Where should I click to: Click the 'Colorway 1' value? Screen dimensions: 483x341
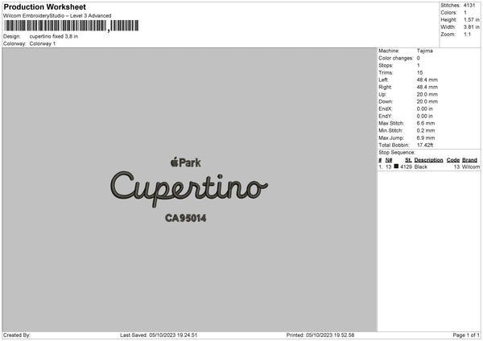tap(43, 43)
